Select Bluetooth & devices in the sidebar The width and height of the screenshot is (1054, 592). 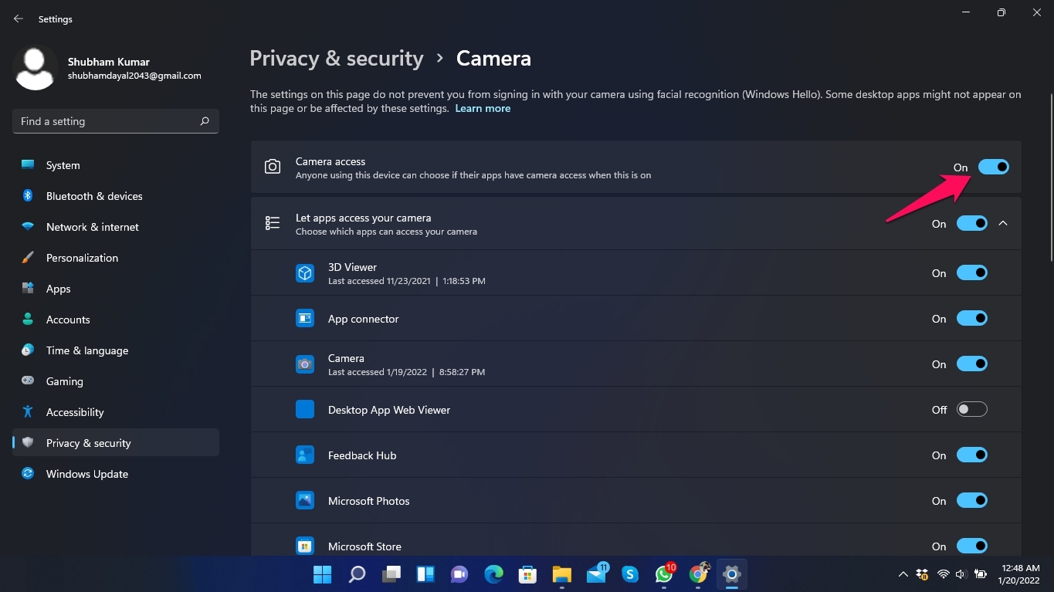coord(93,195)
